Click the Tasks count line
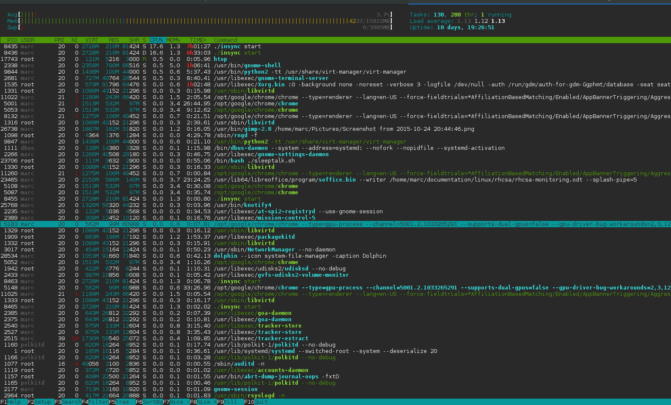The width and height of the screenshot is (671, 405). pos(460,15)
